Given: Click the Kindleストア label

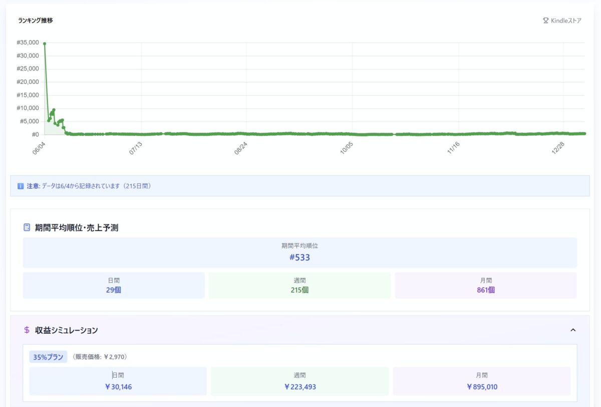Looking at the screenshot, I should pos(566,20).
